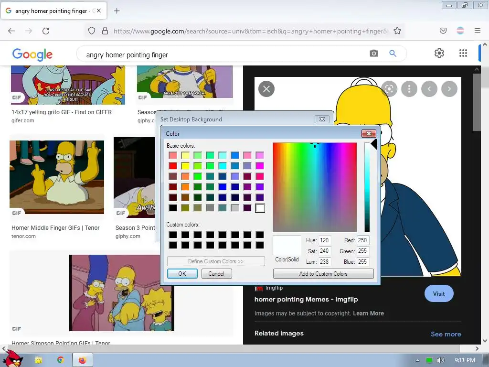Viewport: 489px width, 367px height.
Task: Click the padlock site security icon
Action: (105, 31)
